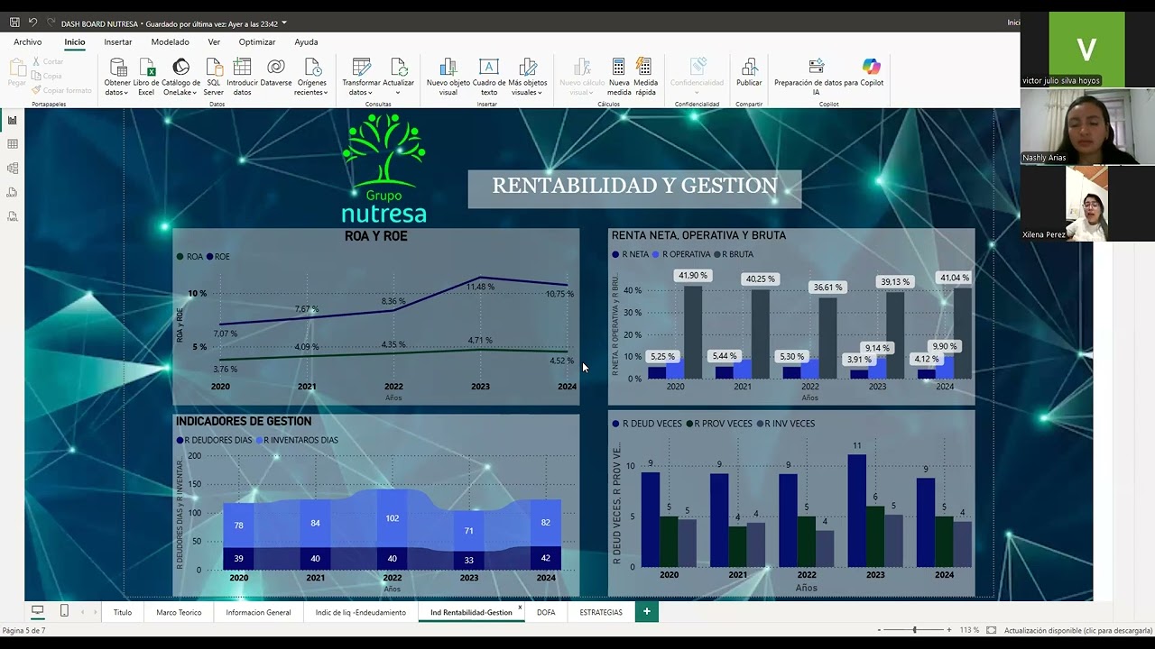Switch to Report view in left sidebar
1155x649 pixels.
[13, 120]
